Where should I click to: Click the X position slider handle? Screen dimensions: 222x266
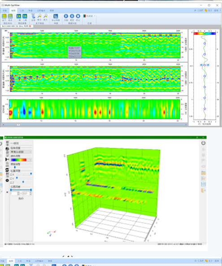[x=31, y=174]
